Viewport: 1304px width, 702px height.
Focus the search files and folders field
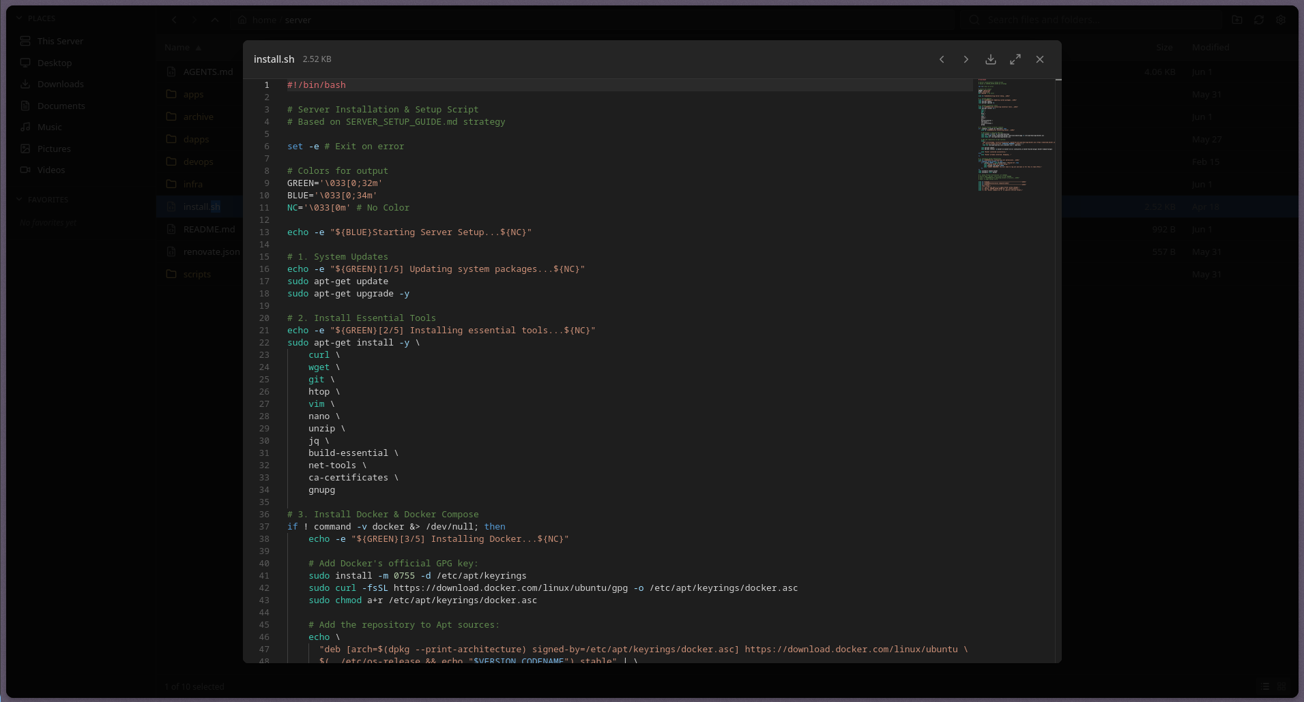tap(1090, 20)
